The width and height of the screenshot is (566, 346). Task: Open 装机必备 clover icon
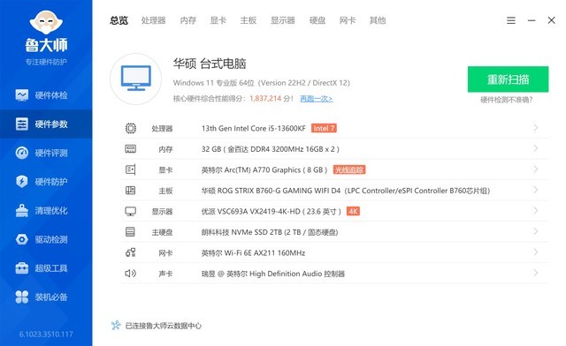click(x=21, y=297)
